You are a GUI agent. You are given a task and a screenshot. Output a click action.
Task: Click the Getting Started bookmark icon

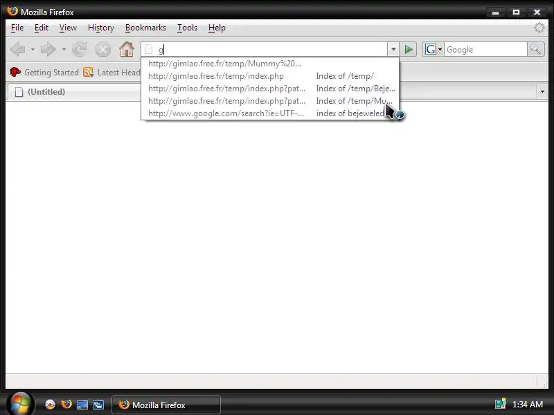point(15,73)
